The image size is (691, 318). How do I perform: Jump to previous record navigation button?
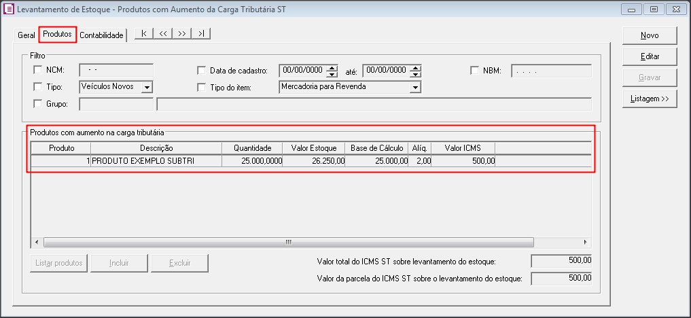coord(163,33)
